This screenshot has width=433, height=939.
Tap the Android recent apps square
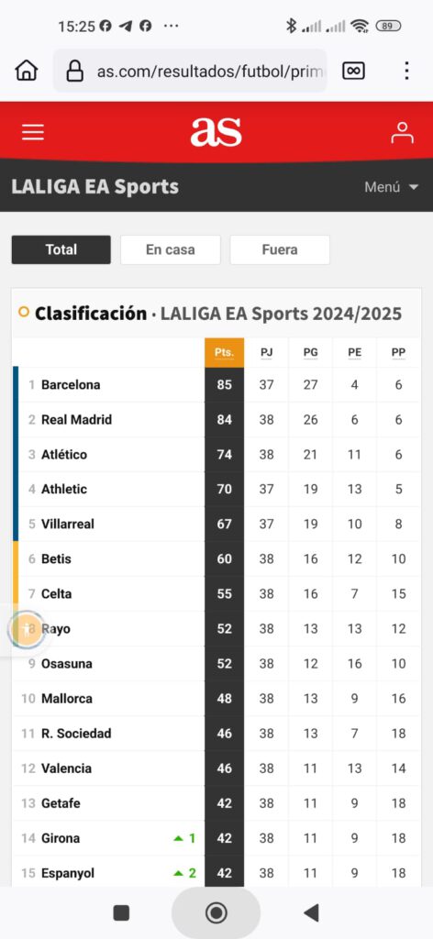click(122, 912)
